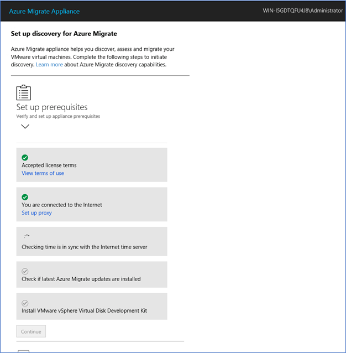The height and width of the screenshot is (353, 346).
Task: Click gray checkmark for VMware VDDK install
Action: coord(25,303)
